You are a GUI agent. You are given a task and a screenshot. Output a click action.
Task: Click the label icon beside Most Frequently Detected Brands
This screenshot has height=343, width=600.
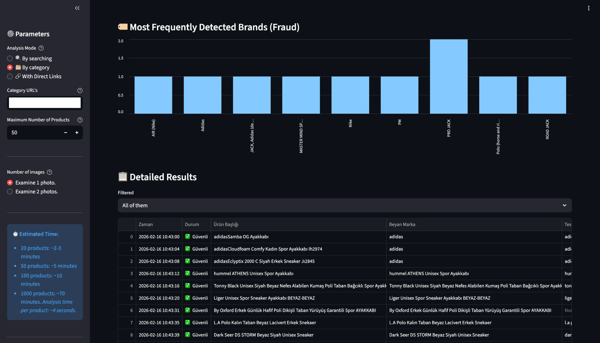click(x=122, y=27)
